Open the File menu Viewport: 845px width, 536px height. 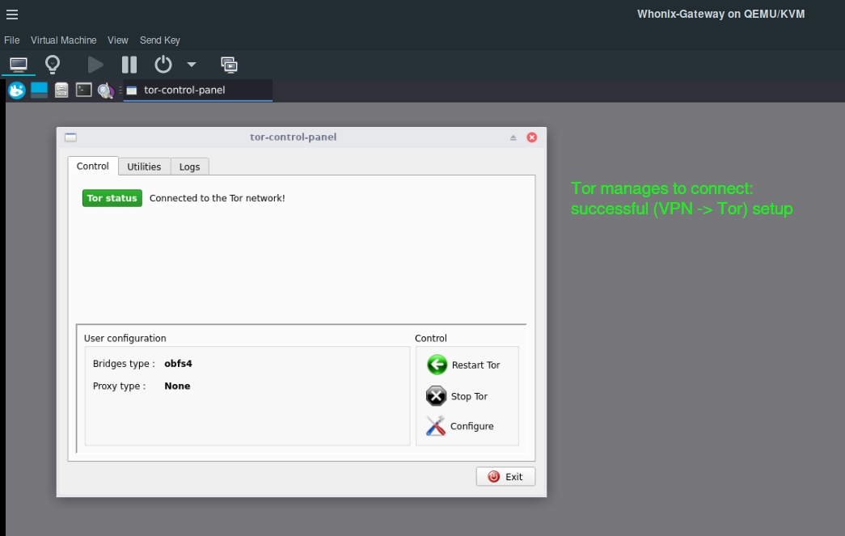click(x=12, y=40)
